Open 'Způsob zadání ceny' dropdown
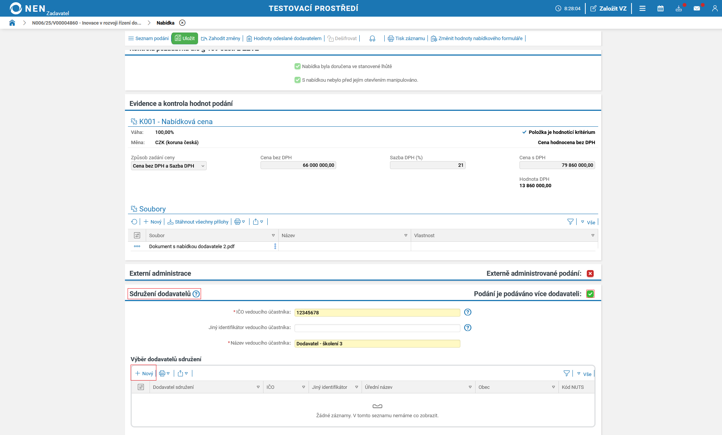 (168, 166)
